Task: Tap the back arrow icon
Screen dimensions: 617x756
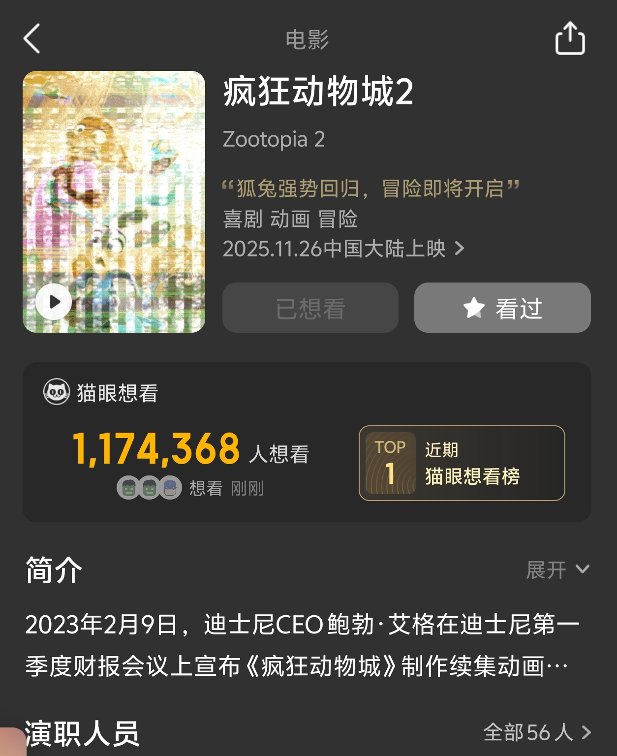Action: click(31, 39)
